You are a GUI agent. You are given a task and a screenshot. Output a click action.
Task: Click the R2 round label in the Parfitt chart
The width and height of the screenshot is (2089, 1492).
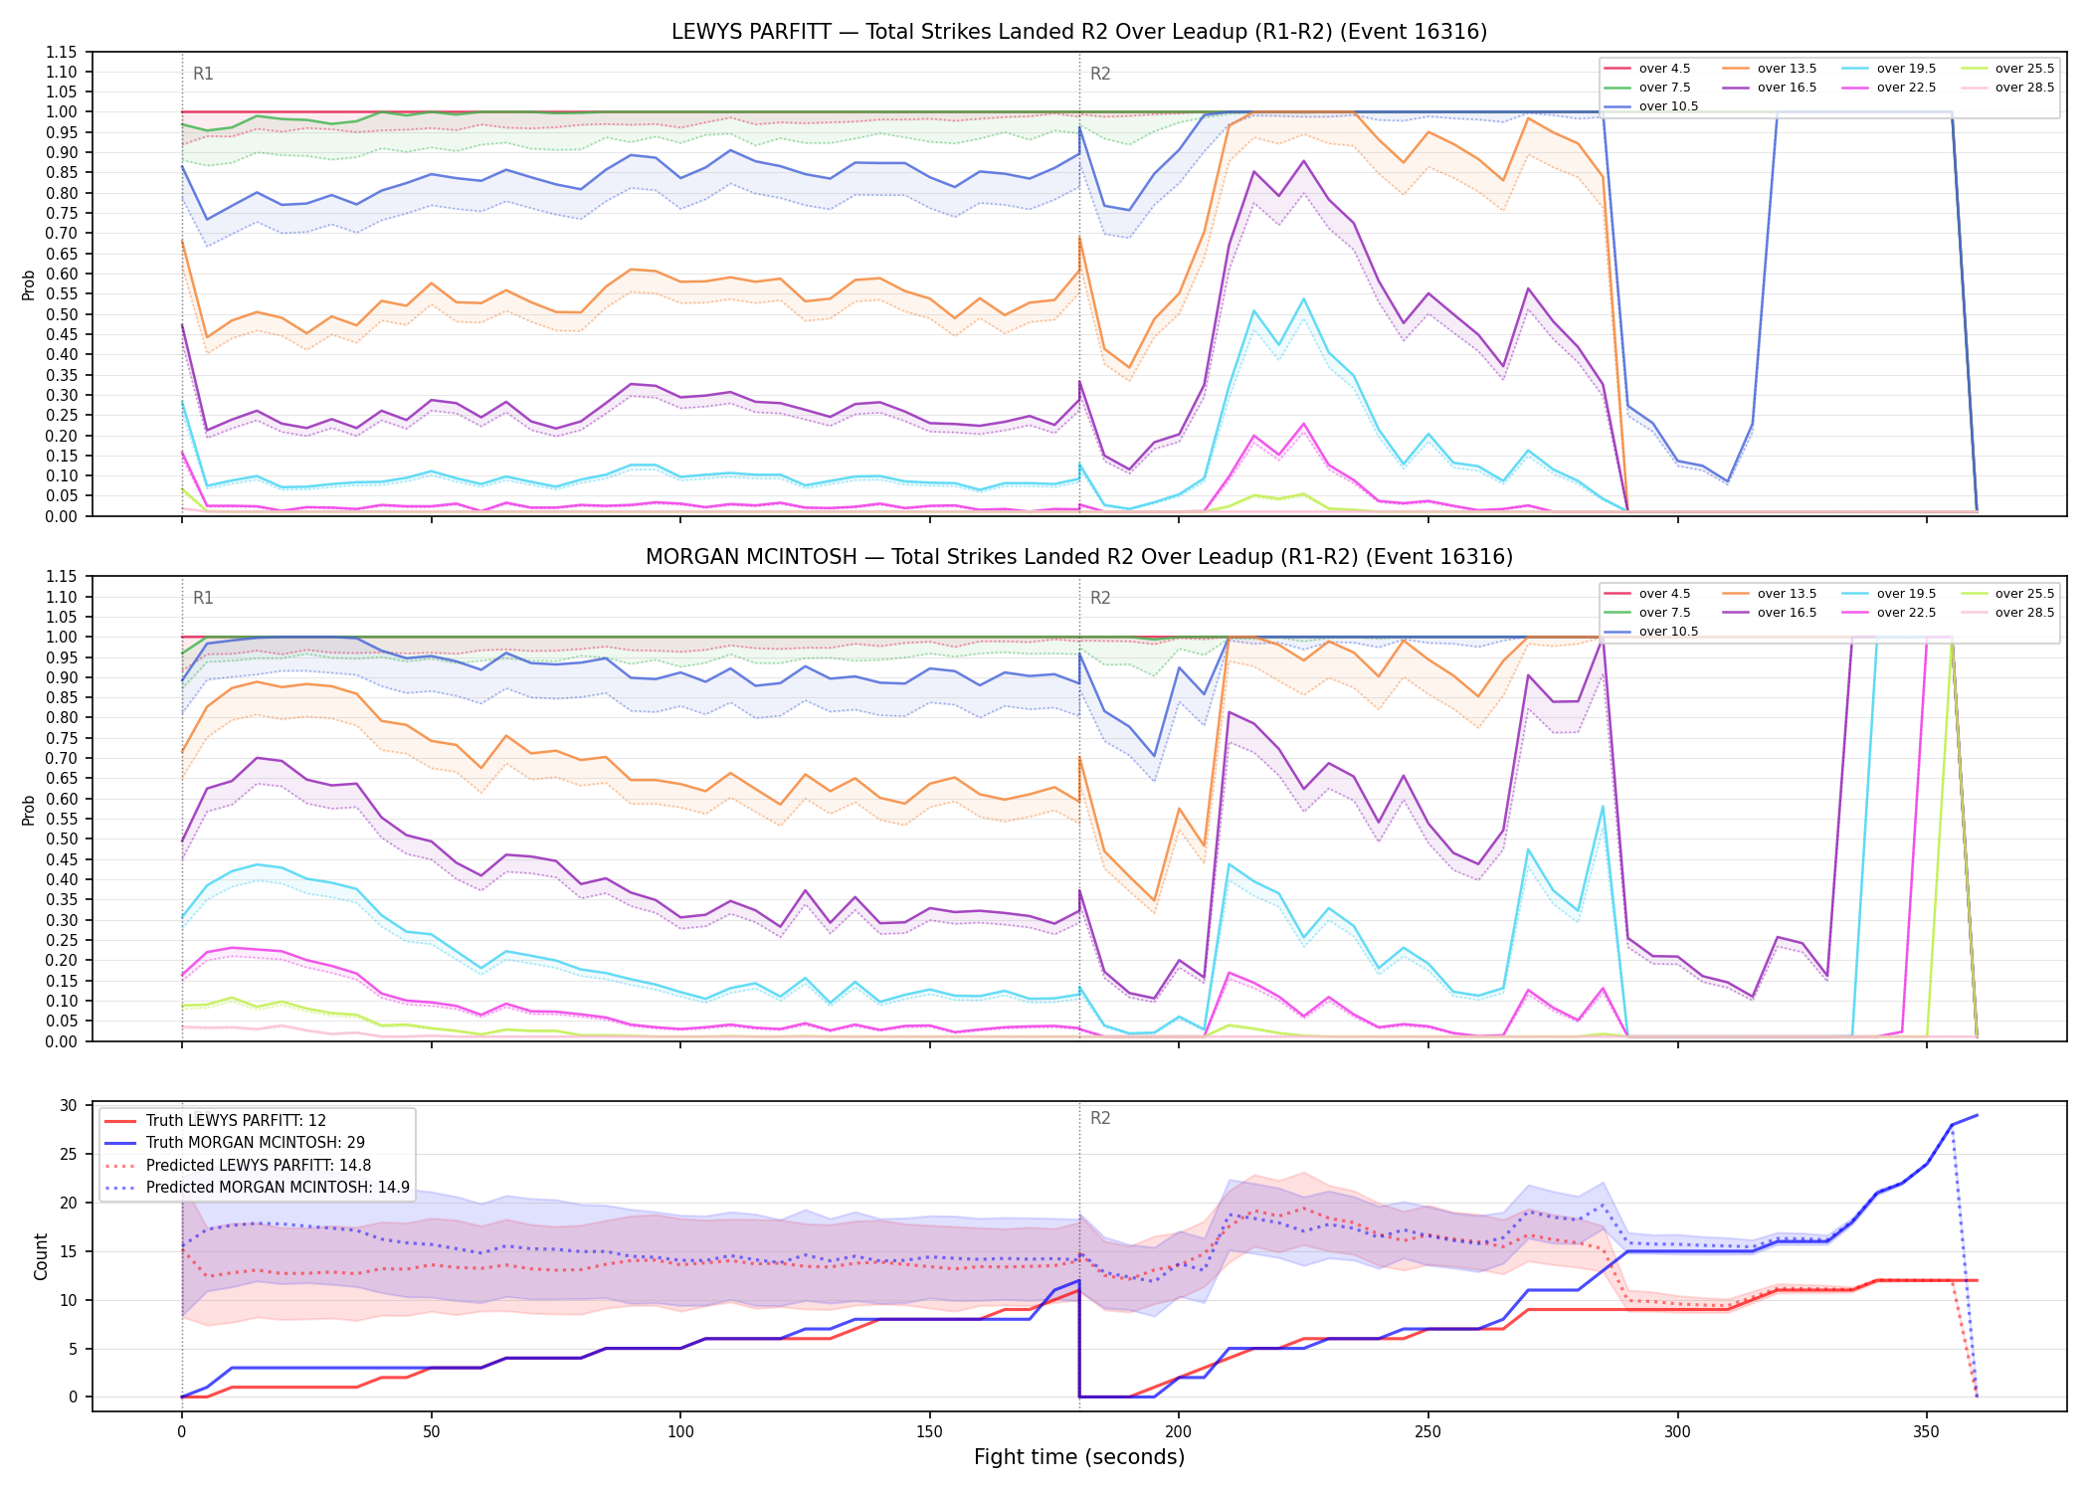pos(1100,74)
